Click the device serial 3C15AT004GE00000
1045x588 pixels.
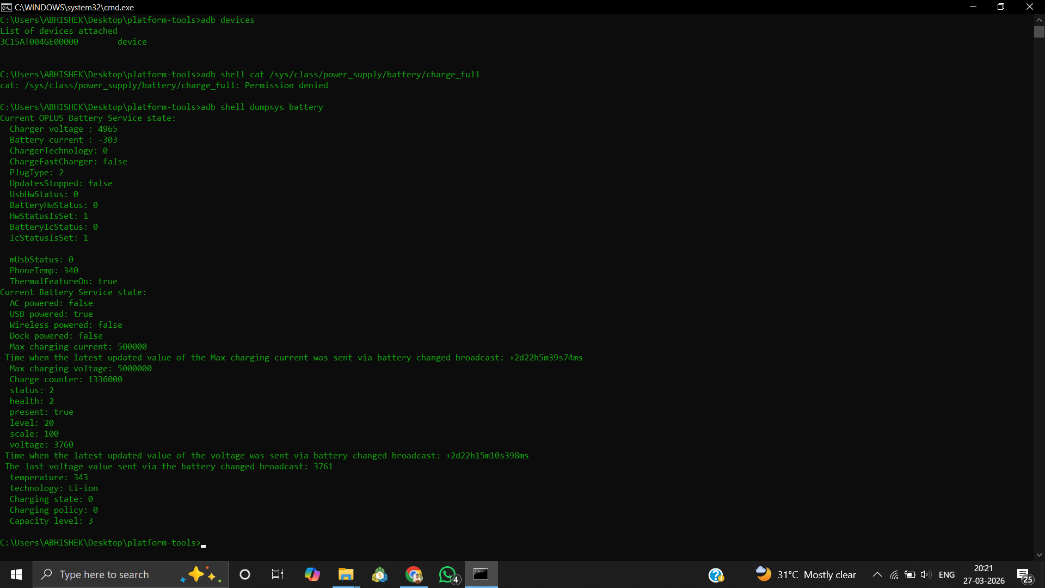point(39,42)
